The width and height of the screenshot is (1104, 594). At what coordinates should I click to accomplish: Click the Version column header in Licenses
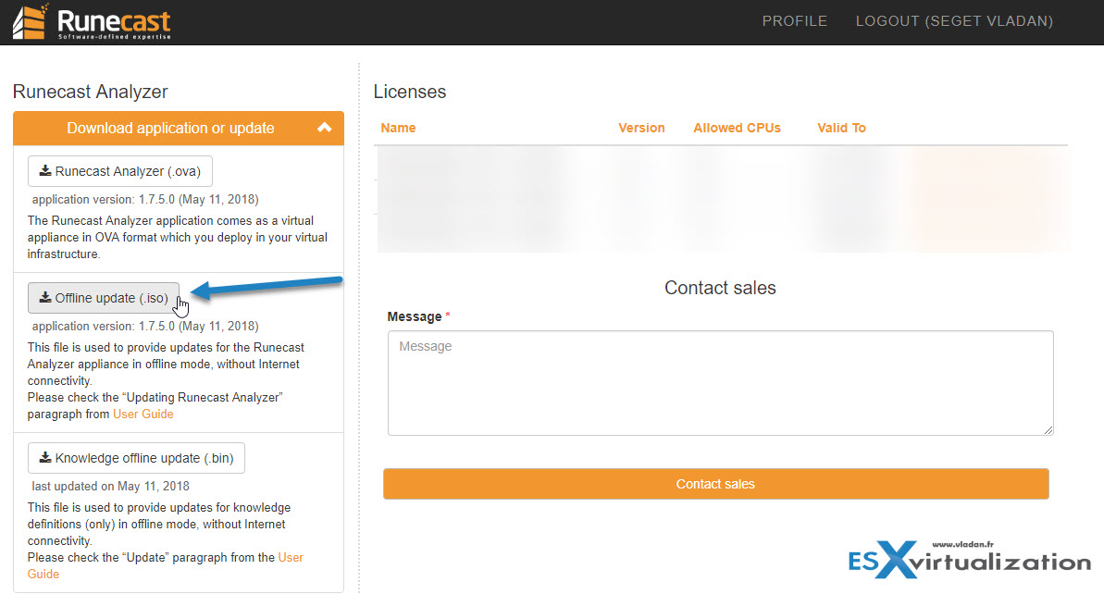point(641,128)
